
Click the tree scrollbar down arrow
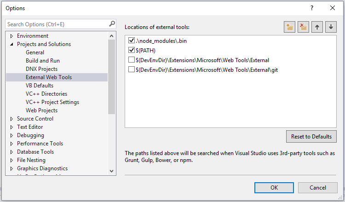pyautogui.click(x=112, y=171)
